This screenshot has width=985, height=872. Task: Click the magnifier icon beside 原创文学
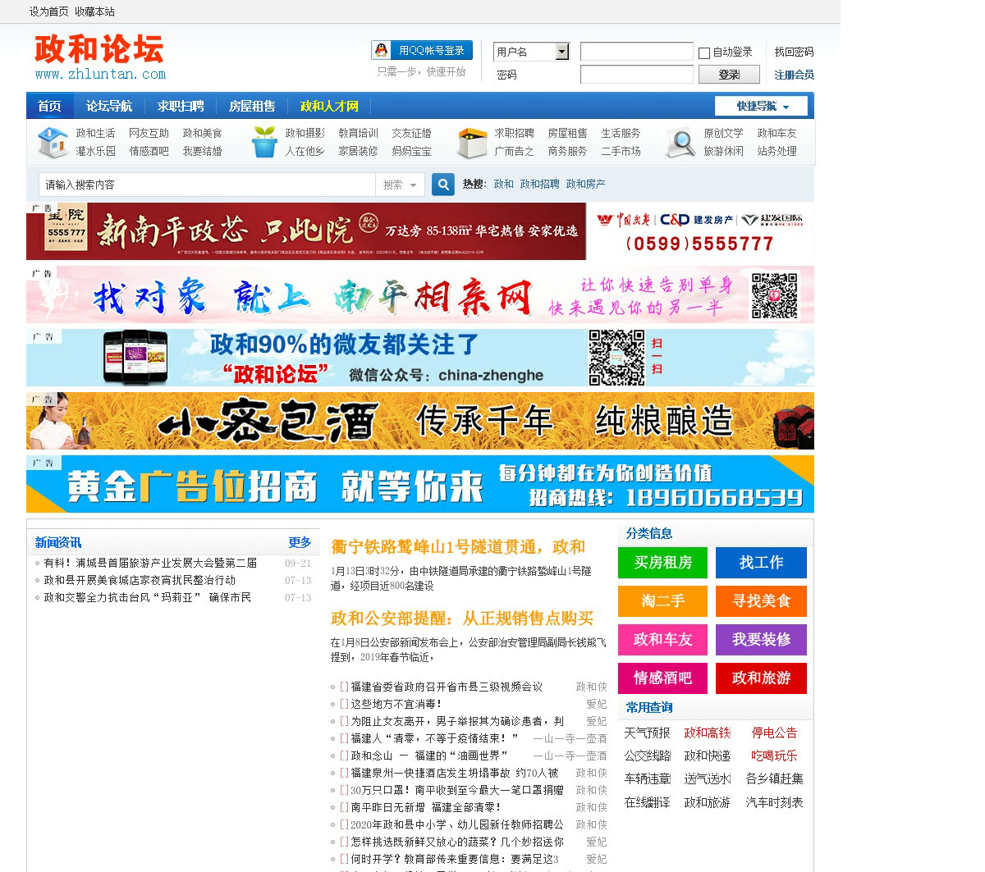(x=681, y=143)
